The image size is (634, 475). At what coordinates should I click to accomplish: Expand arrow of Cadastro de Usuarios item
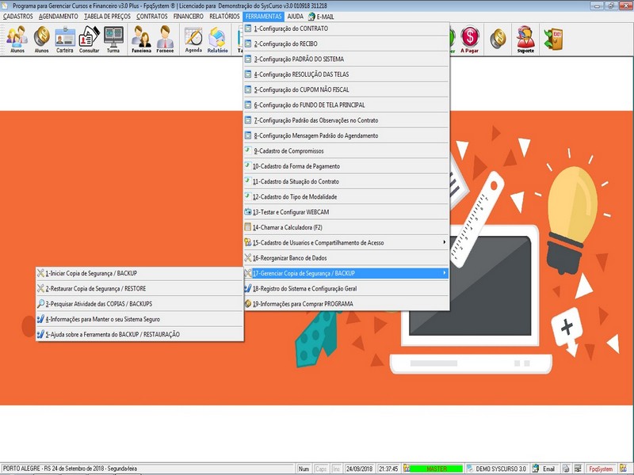444,242
